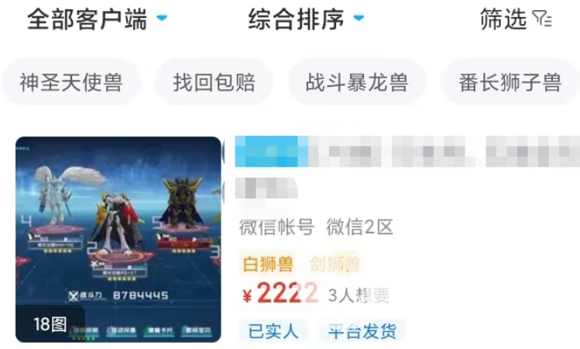Open the game account listing thumbnail
This screenshot has height=349, width=580.
[x=118, y=240]
